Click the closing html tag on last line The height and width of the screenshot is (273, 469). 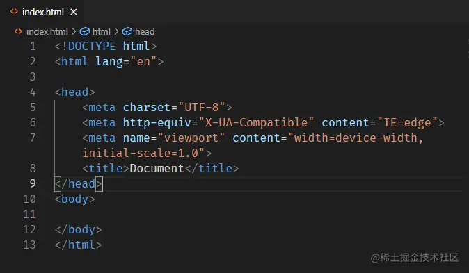point(78,245)
